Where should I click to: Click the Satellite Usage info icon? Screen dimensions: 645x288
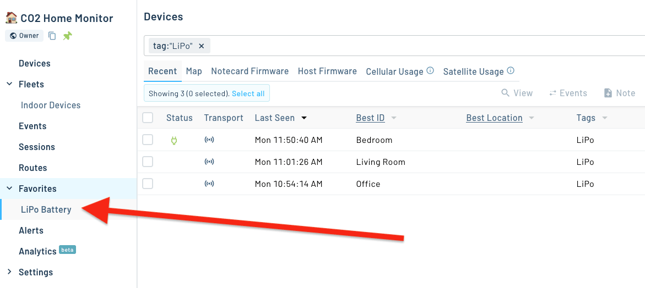tap(511, 70)
